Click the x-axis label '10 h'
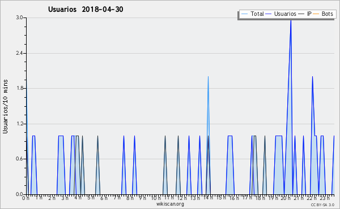Image resolution: width=340 pixels, height=209 pixels. click(x=156, y=198)
